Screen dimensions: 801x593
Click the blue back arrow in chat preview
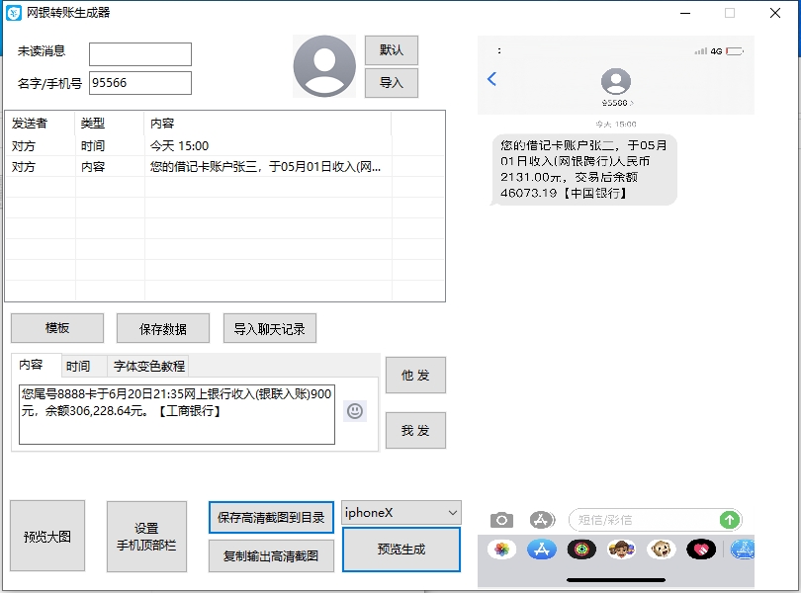click(491, 81)
